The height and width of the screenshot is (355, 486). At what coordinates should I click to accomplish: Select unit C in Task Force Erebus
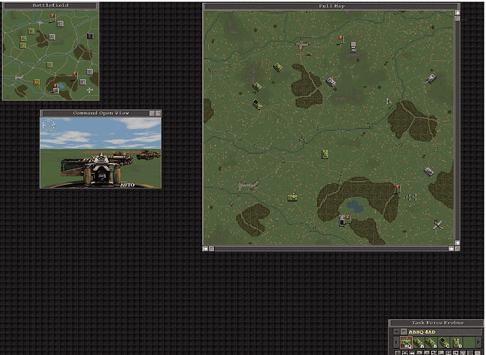click(x=443, y=342)
